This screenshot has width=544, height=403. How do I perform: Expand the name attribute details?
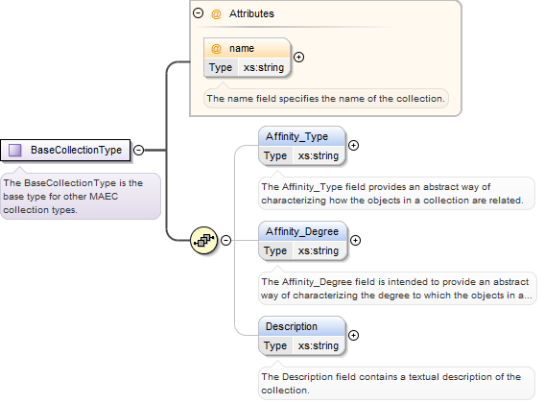298,57
